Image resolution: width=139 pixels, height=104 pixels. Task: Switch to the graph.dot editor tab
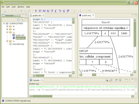(37, 15)
